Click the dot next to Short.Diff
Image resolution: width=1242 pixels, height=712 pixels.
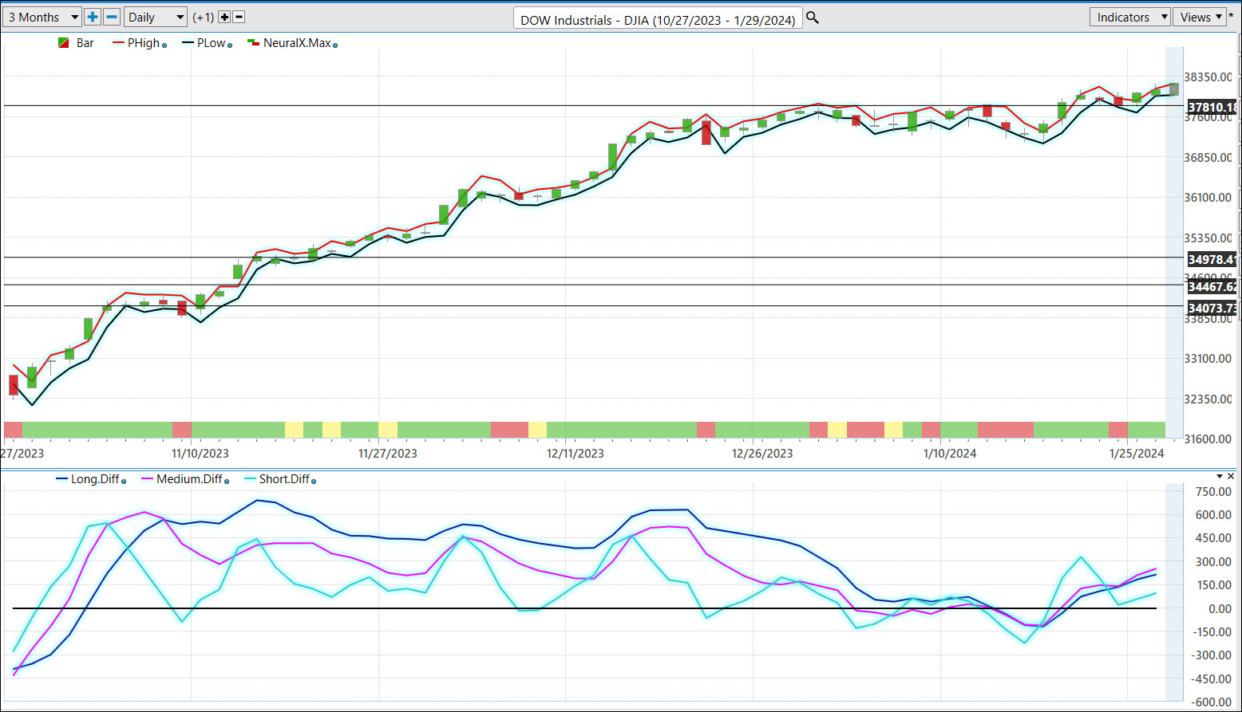[x=314, y=481]
